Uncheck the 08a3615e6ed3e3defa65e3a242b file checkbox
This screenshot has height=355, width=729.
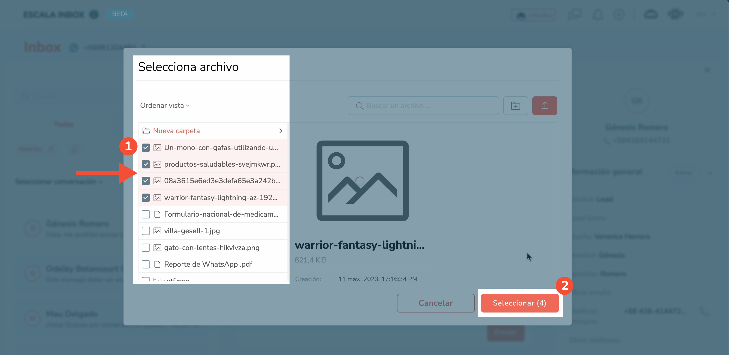click(146, 181)
